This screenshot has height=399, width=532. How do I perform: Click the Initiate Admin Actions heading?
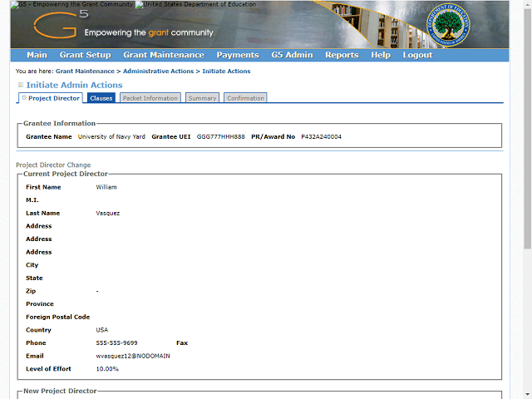pyautogui.click(x=74, y=85)
